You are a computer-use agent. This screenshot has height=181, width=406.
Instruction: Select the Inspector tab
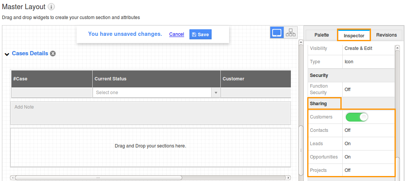(x=354, y=35)
